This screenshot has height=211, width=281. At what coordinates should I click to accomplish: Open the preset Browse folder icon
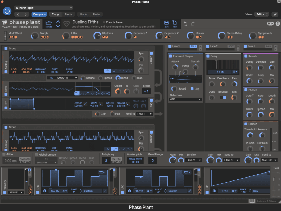[49, 24]
